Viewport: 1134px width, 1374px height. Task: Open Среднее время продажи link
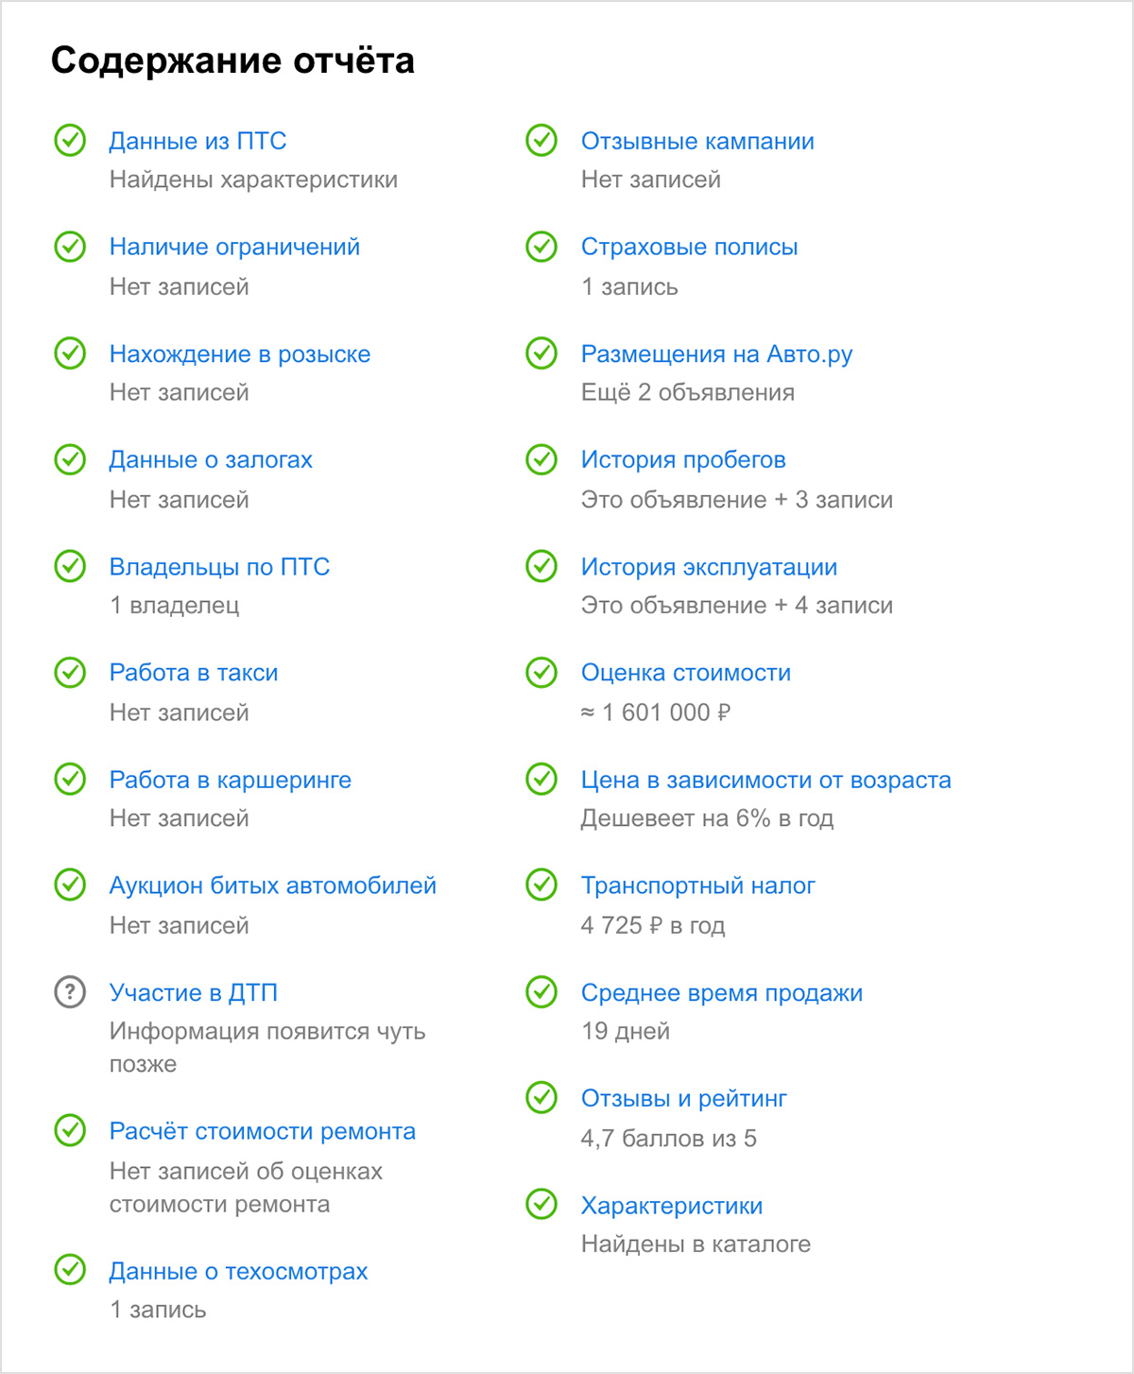(x=722, y=992)
